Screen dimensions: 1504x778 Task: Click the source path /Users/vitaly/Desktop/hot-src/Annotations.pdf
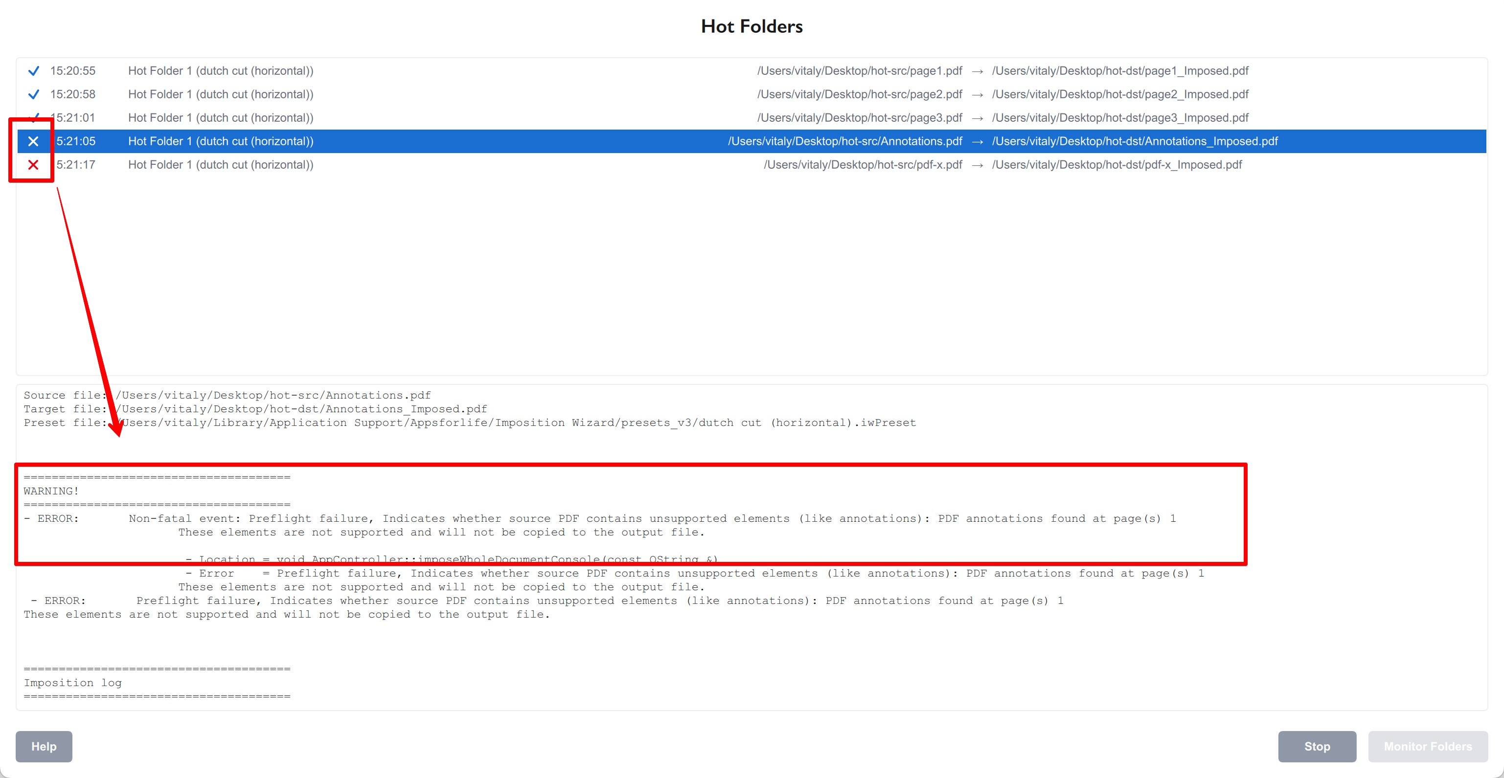click(x=845, y=141)
